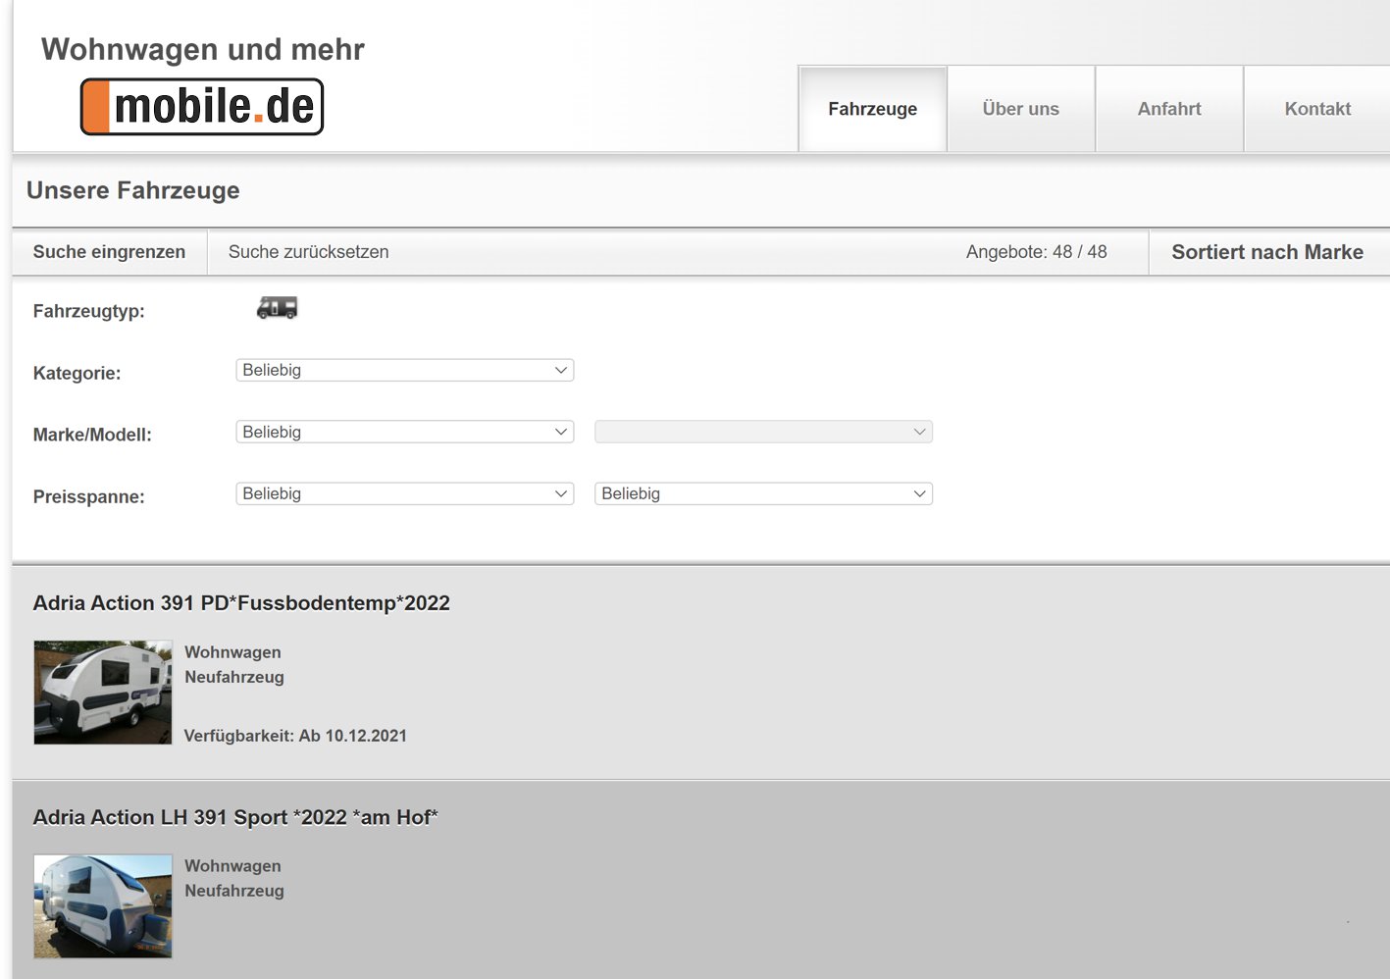The image size is (1390, 979).
Task: Open the maximum Preisspanne dropdown
Action: point(763,493)
